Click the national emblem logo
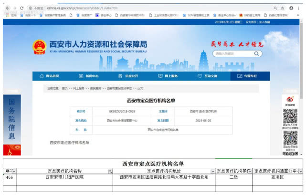The height and width of the screenshot is (195, 306). [40, 47]
